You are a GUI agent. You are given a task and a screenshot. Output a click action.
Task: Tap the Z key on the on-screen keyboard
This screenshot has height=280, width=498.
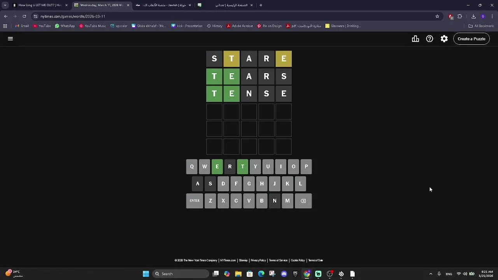click(210, 201)
